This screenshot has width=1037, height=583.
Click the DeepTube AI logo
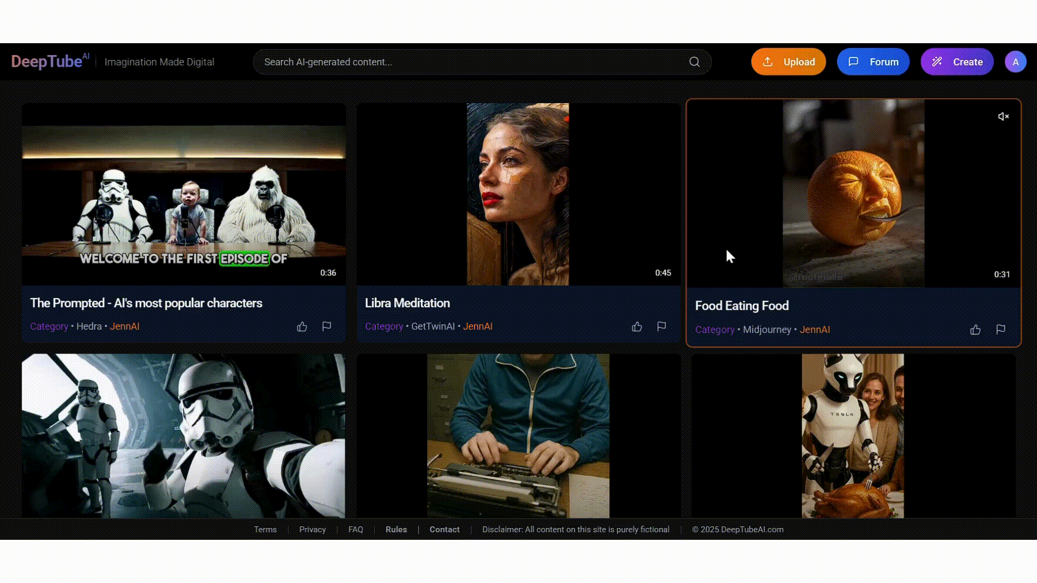click(50, 62)
